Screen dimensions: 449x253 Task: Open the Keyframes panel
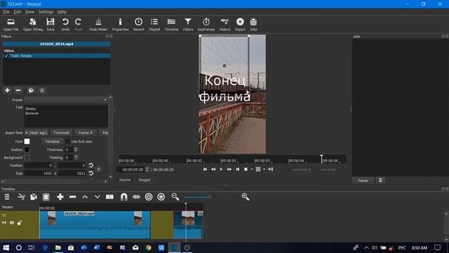pyautogui.click(x=206, y=25)
